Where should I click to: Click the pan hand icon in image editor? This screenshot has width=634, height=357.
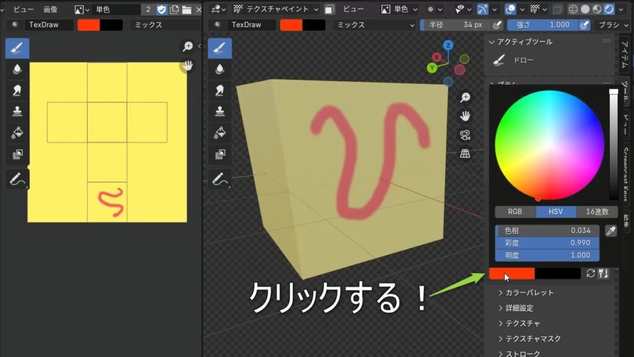[188, 66]
